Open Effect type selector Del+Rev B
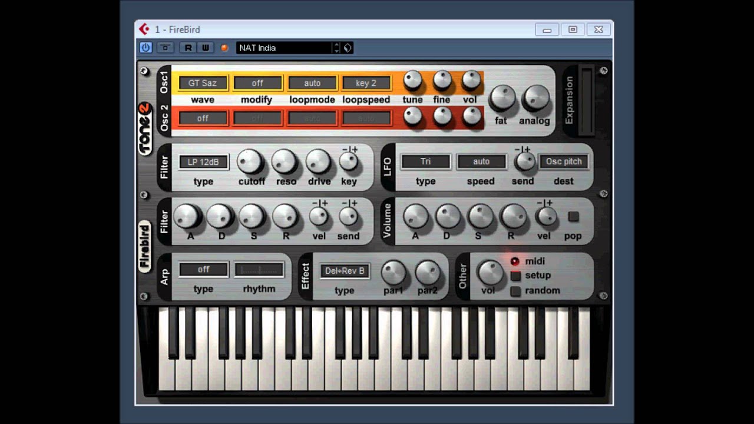Screen dimensions: 754x424 (345, 271)
